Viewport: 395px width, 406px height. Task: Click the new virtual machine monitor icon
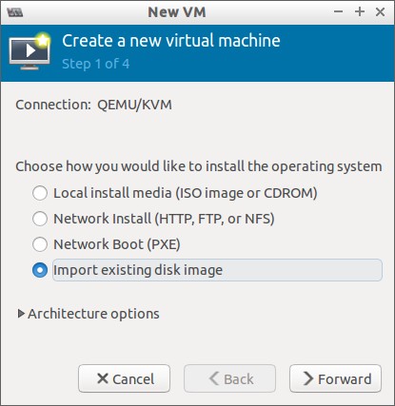click(30, 50)
